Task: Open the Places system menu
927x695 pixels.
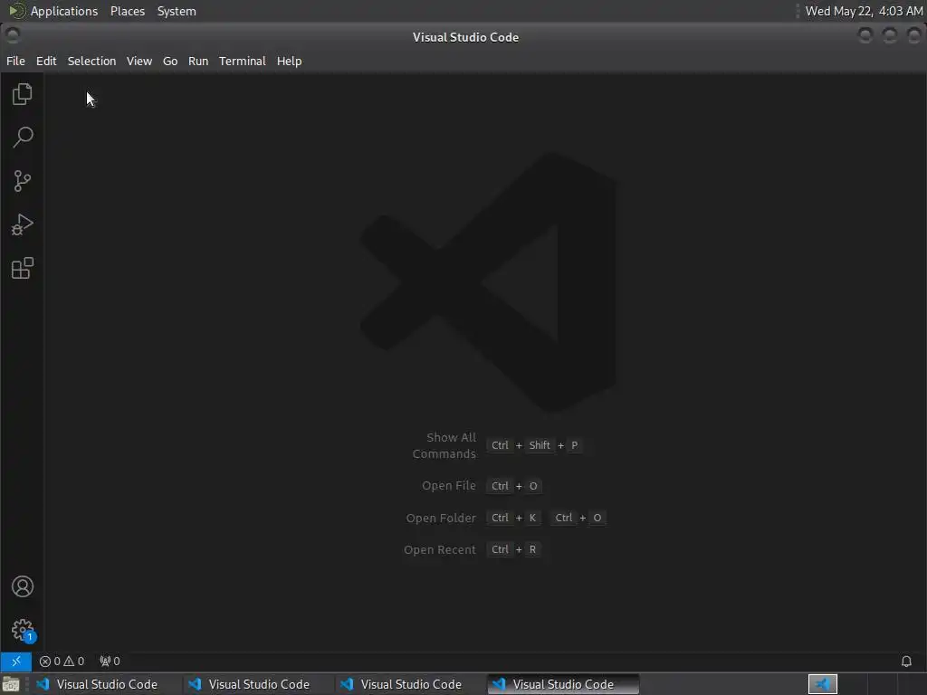Action: click(x=127, y=11)
